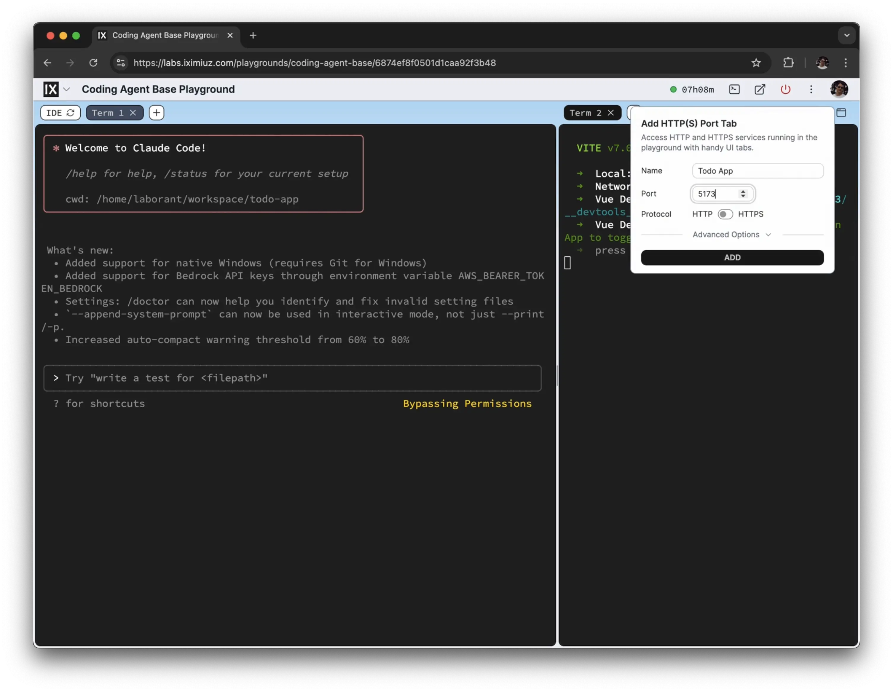Open site information icon in address bar
This screenshot has height=692, width=893.
coord(121,63)
